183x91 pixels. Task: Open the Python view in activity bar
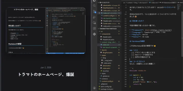point(94,34)
